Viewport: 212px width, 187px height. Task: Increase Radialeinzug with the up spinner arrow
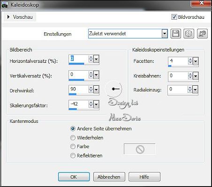(189, 88)
